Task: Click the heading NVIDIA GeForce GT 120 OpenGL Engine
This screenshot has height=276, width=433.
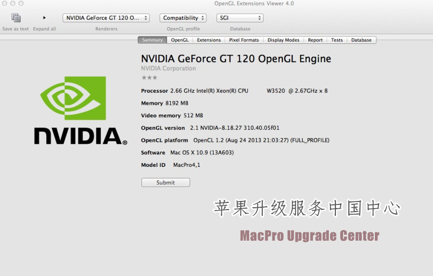Action: click(x=236, y=59)
